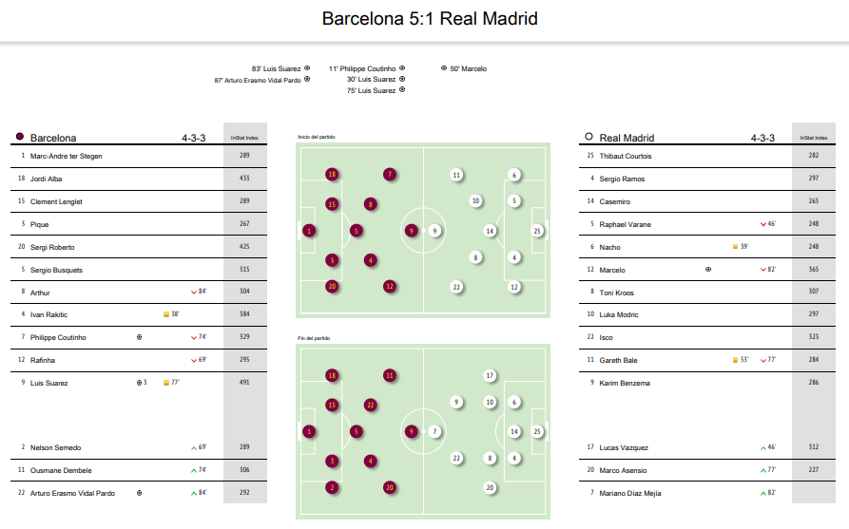This screenshot has height=529, width=849.
Task: Click goalkeeper marker 25 on the starting pitch
Action: [537, 231]
